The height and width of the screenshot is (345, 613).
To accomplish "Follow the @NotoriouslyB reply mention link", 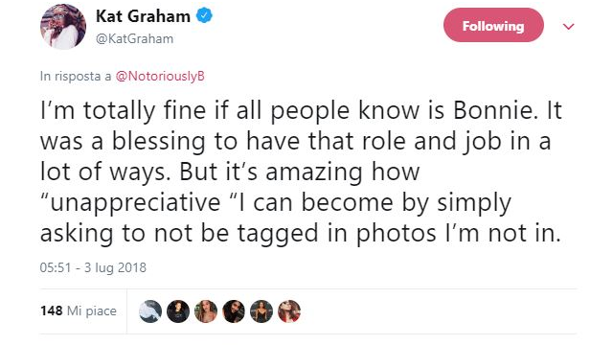I will click(160, 76).
